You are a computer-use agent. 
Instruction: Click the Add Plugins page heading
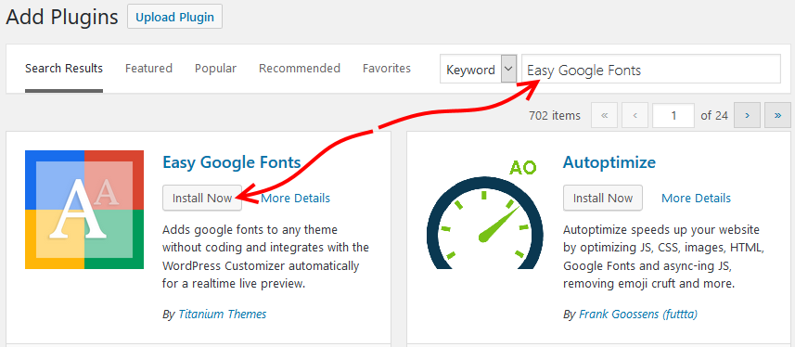pyautogui.click(x=62, y=18)
